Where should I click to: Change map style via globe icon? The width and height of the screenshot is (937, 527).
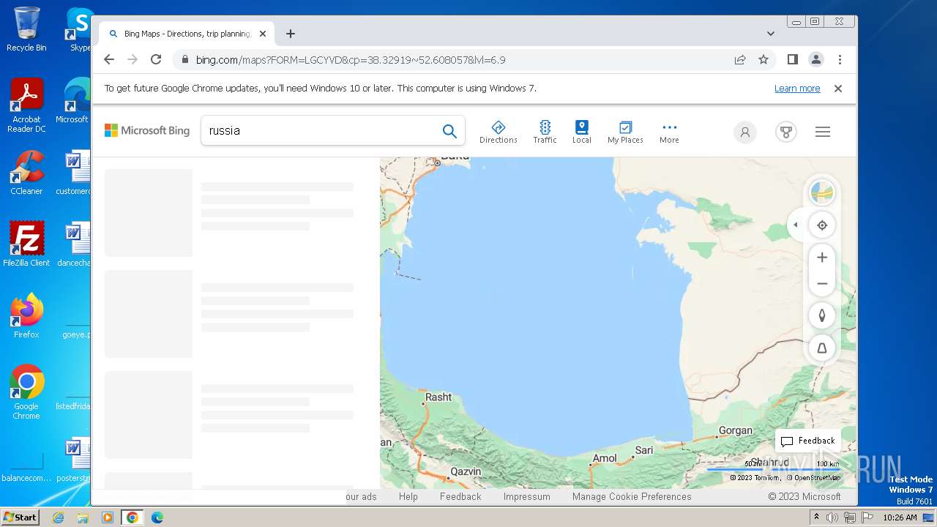click(x=822, y=193)
